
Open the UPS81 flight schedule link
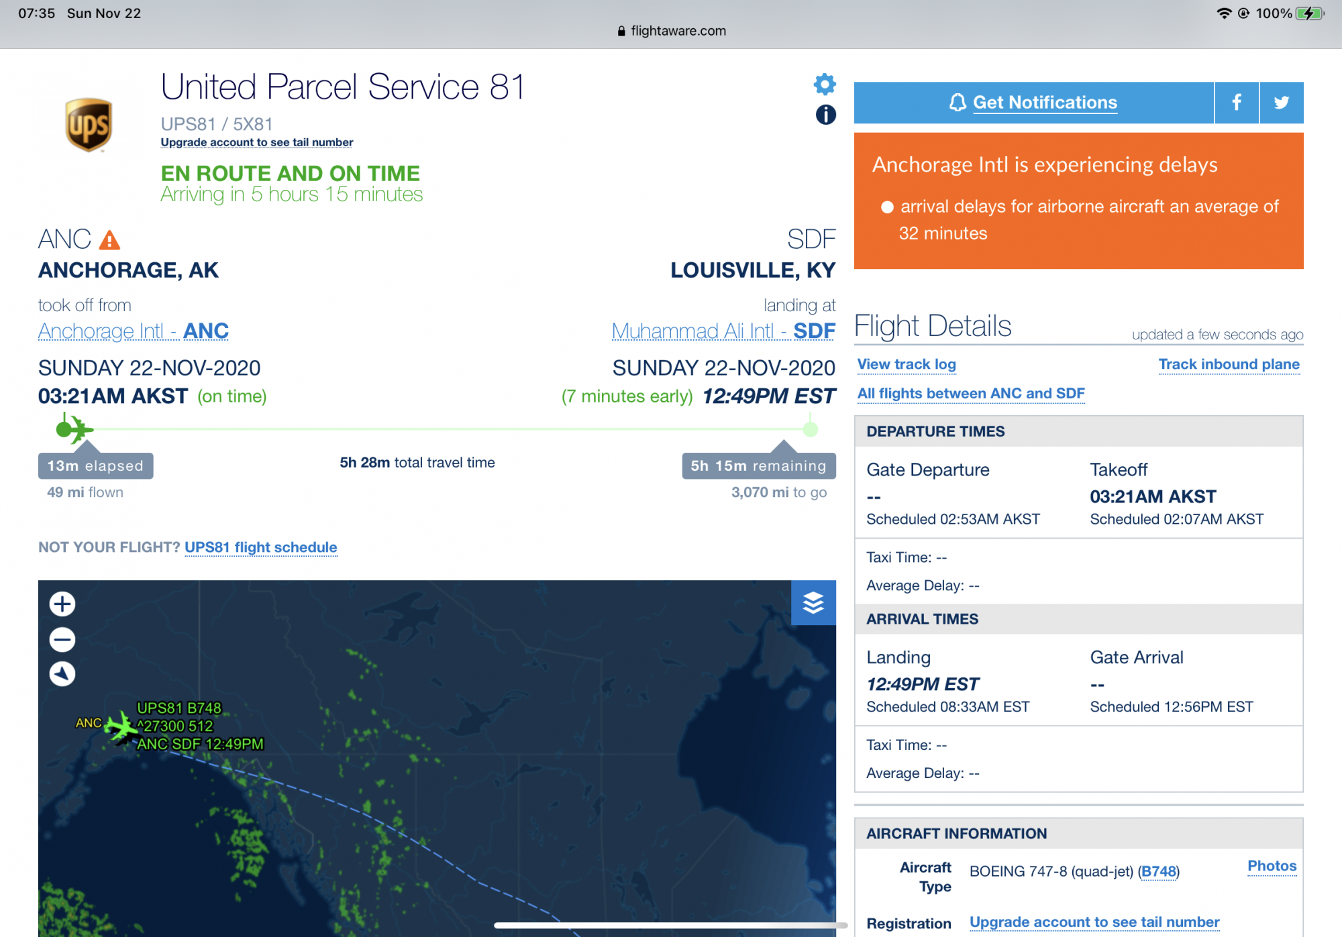coord(260,547)
